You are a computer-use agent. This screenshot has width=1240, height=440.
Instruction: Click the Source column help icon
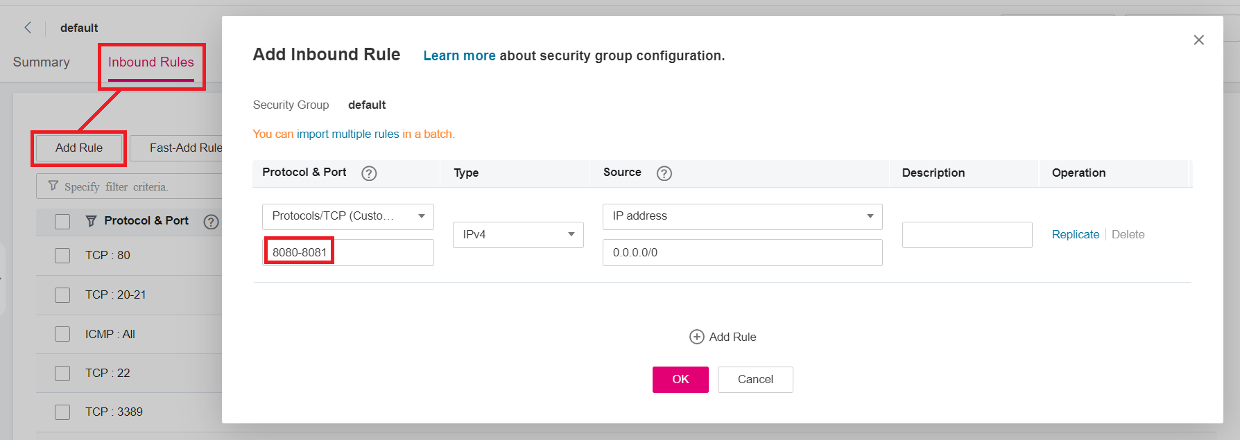point(664,173)
